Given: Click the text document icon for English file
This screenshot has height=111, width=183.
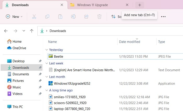Looking at the screenshot, I should point(51,70).
